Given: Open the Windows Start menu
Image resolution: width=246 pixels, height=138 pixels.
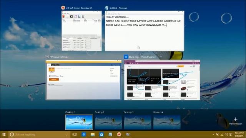Looking at the screenshot, I should click(4, 135).
